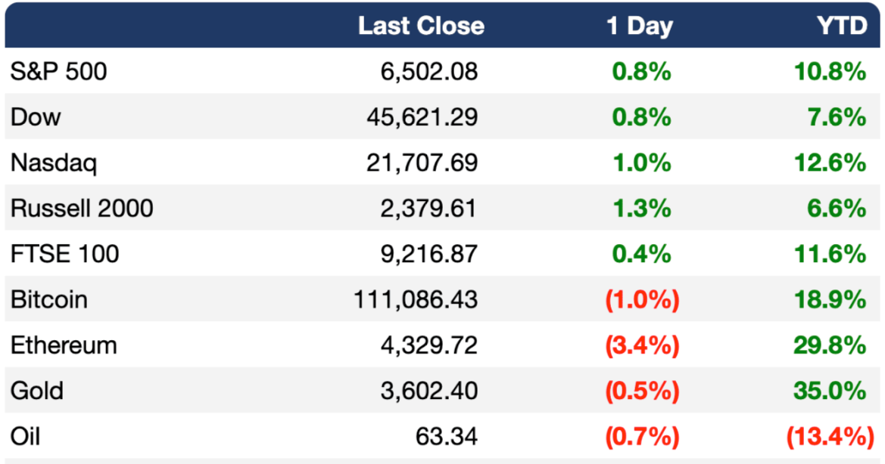Select the Ethereum row label
This screenshot has height=464, width=885.
(64, 345)
